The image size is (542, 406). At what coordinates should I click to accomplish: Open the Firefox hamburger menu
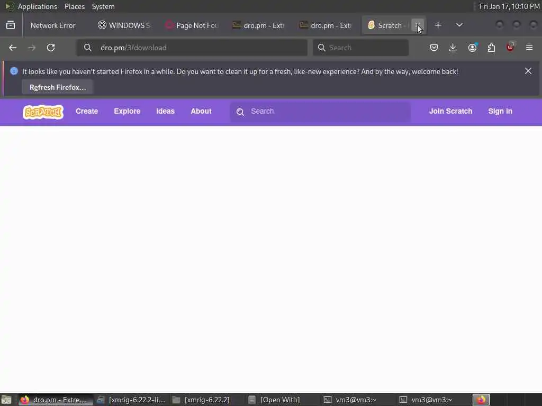[x=529, y=48]
